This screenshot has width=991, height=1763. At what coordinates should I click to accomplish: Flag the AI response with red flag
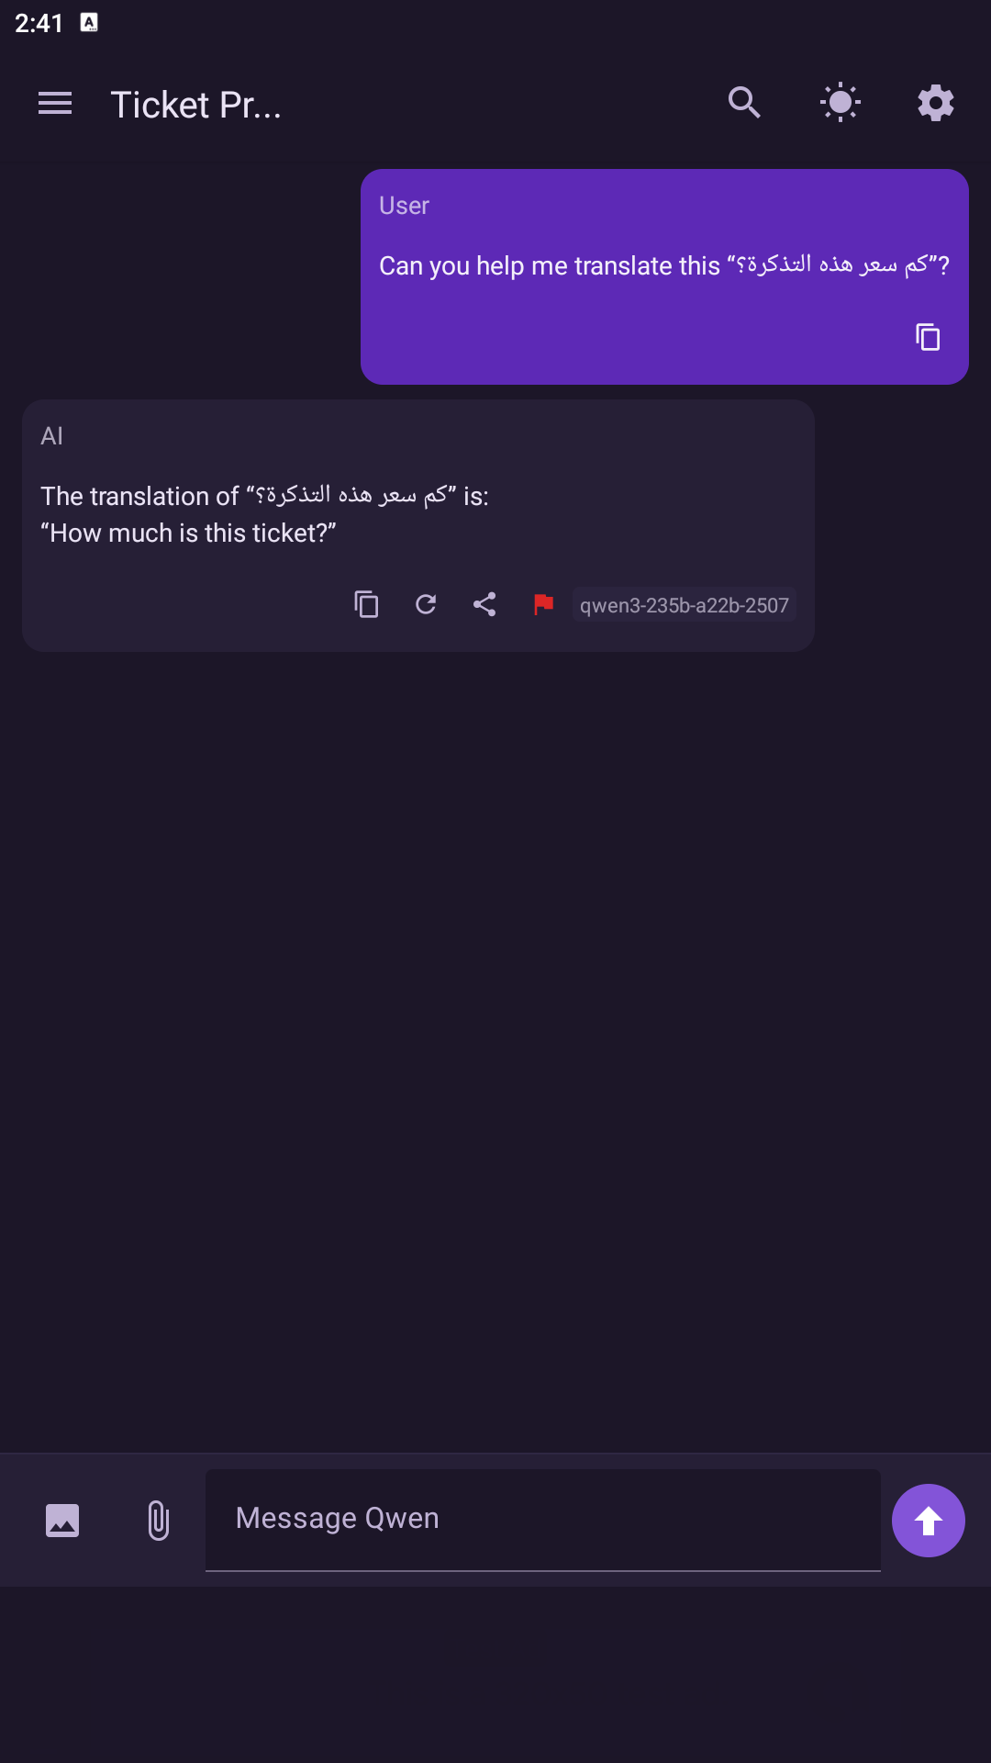tap(543, 604)
